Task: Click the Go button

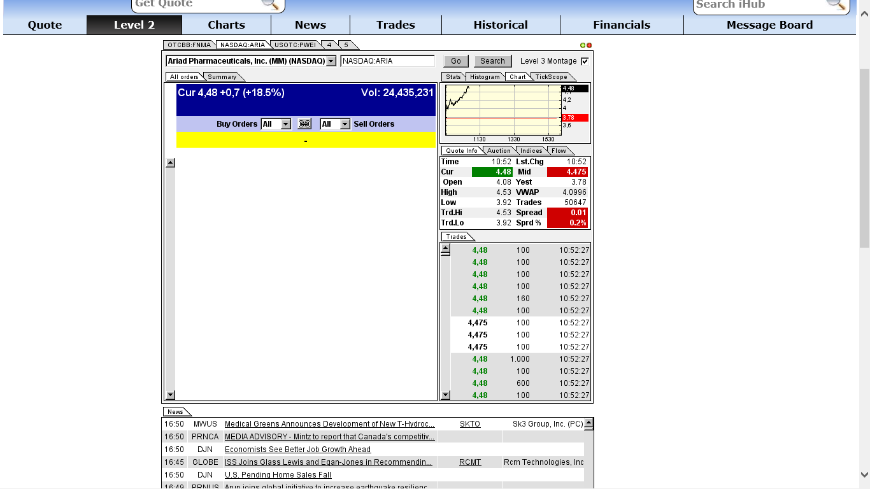Action: coord(455,60)
